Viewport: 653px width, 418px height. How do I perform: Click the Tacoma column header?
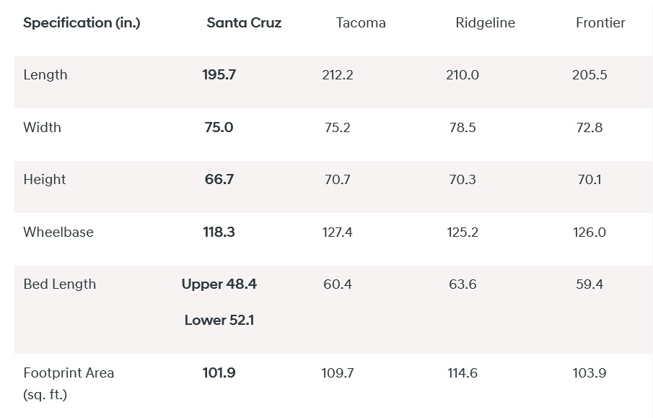coord(361,23)
